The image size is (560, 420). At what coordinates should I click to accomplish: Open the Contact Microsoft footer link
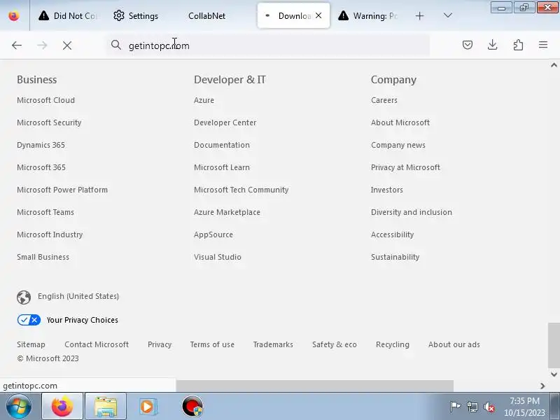click(x=97, y=344)
